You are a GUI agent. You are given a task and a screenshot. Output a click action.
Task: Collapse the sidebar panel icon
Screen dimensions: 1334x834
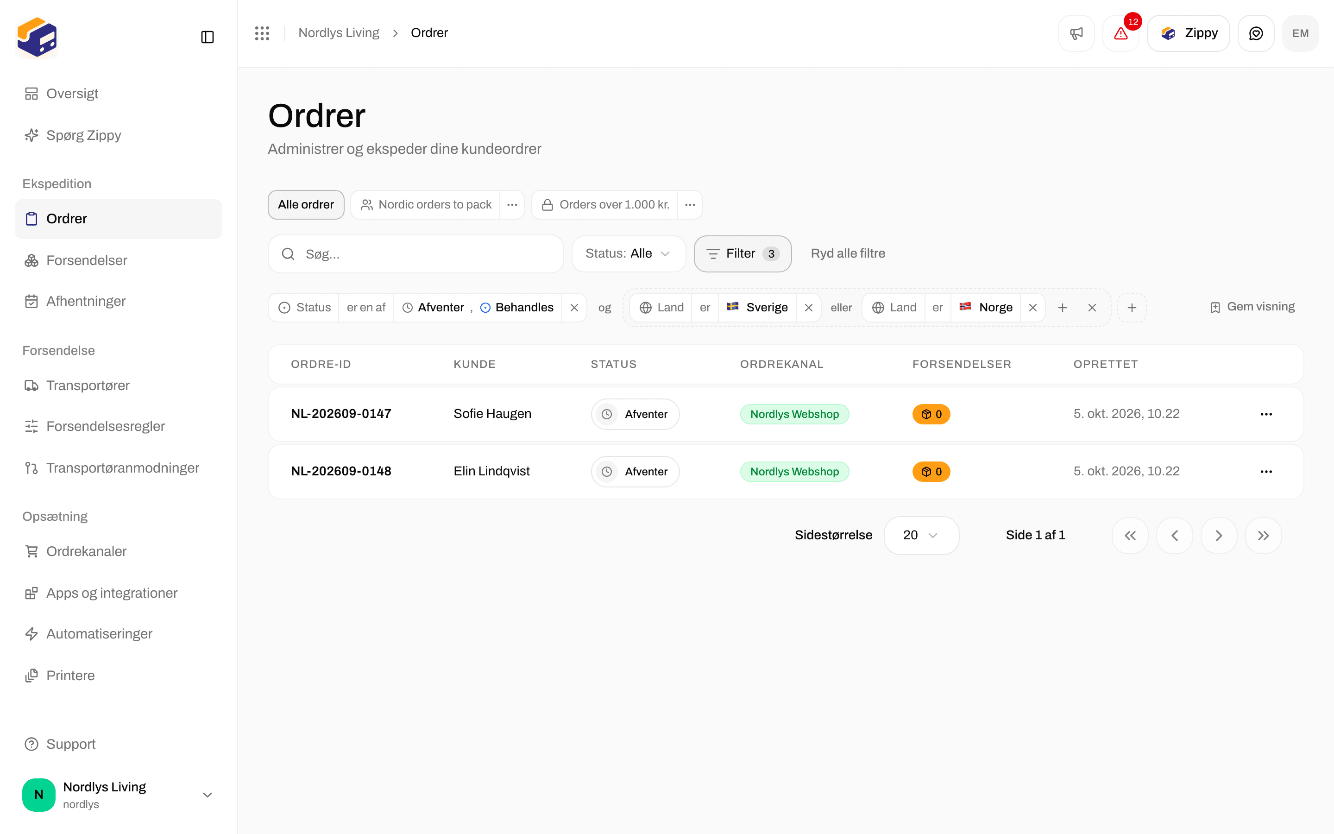point(207,37)
